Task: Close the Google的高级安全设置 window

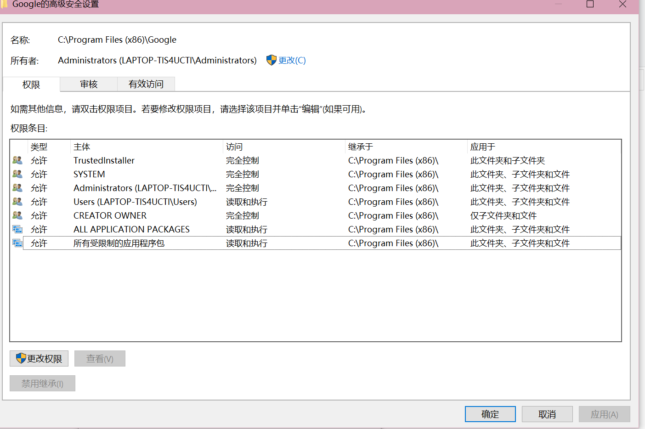Action: click(x=622, y=4)
